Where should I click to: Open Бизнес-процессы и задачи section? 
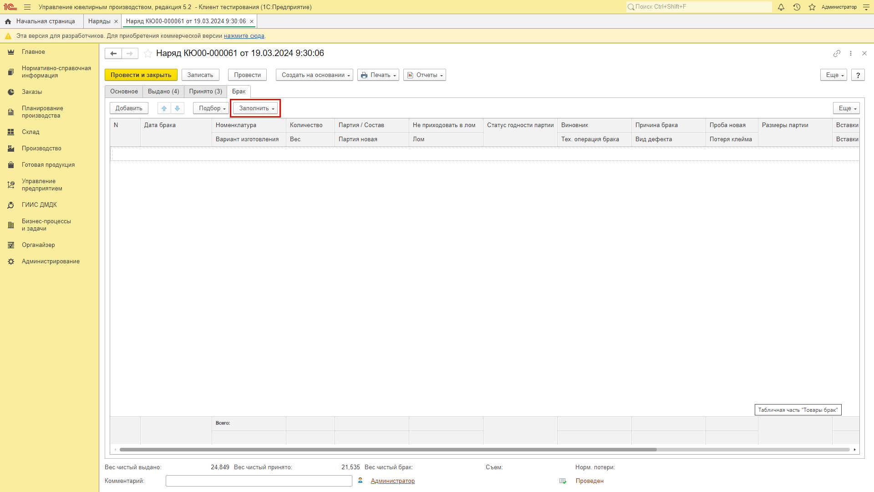(46, 225)
